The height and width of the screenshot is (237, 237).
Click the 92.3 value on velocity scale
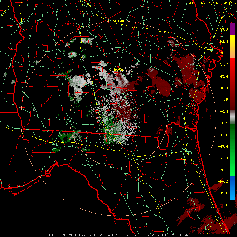224,41
